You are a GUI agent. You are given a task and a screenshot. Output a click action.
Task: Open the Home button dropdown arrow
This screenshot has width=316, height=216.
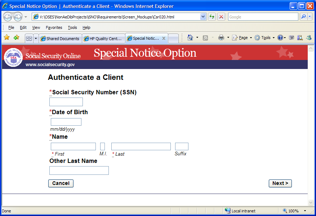pyautogui.click(x=197, y=38)
